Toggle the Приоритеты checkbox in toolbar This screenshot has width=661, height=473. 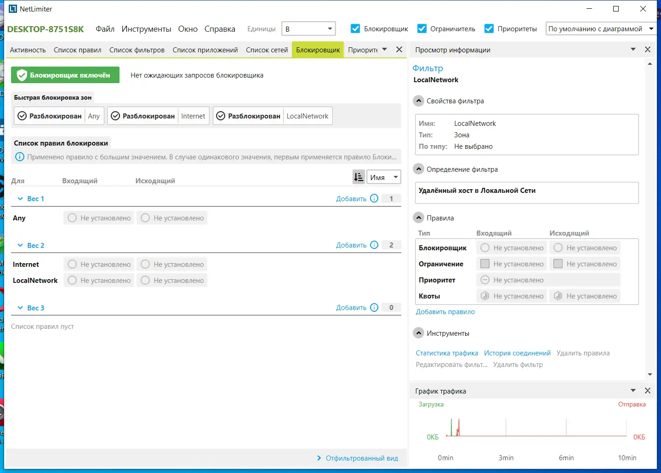pyautogui.click(x=489, y=28)
